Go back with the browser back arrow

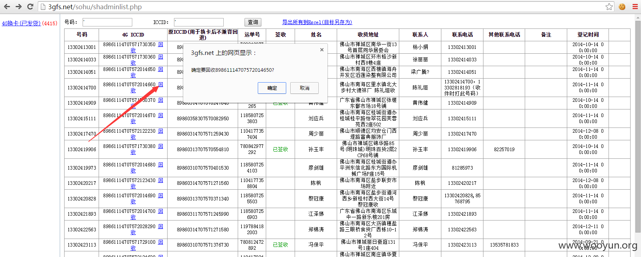tap(7, 6)
